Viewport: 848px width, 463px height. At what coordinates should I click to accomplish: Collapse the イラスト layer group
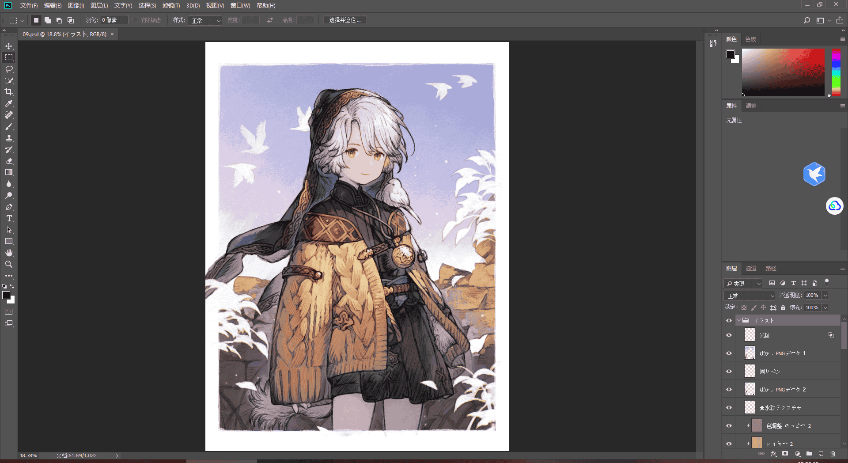(x=738, y=320)
